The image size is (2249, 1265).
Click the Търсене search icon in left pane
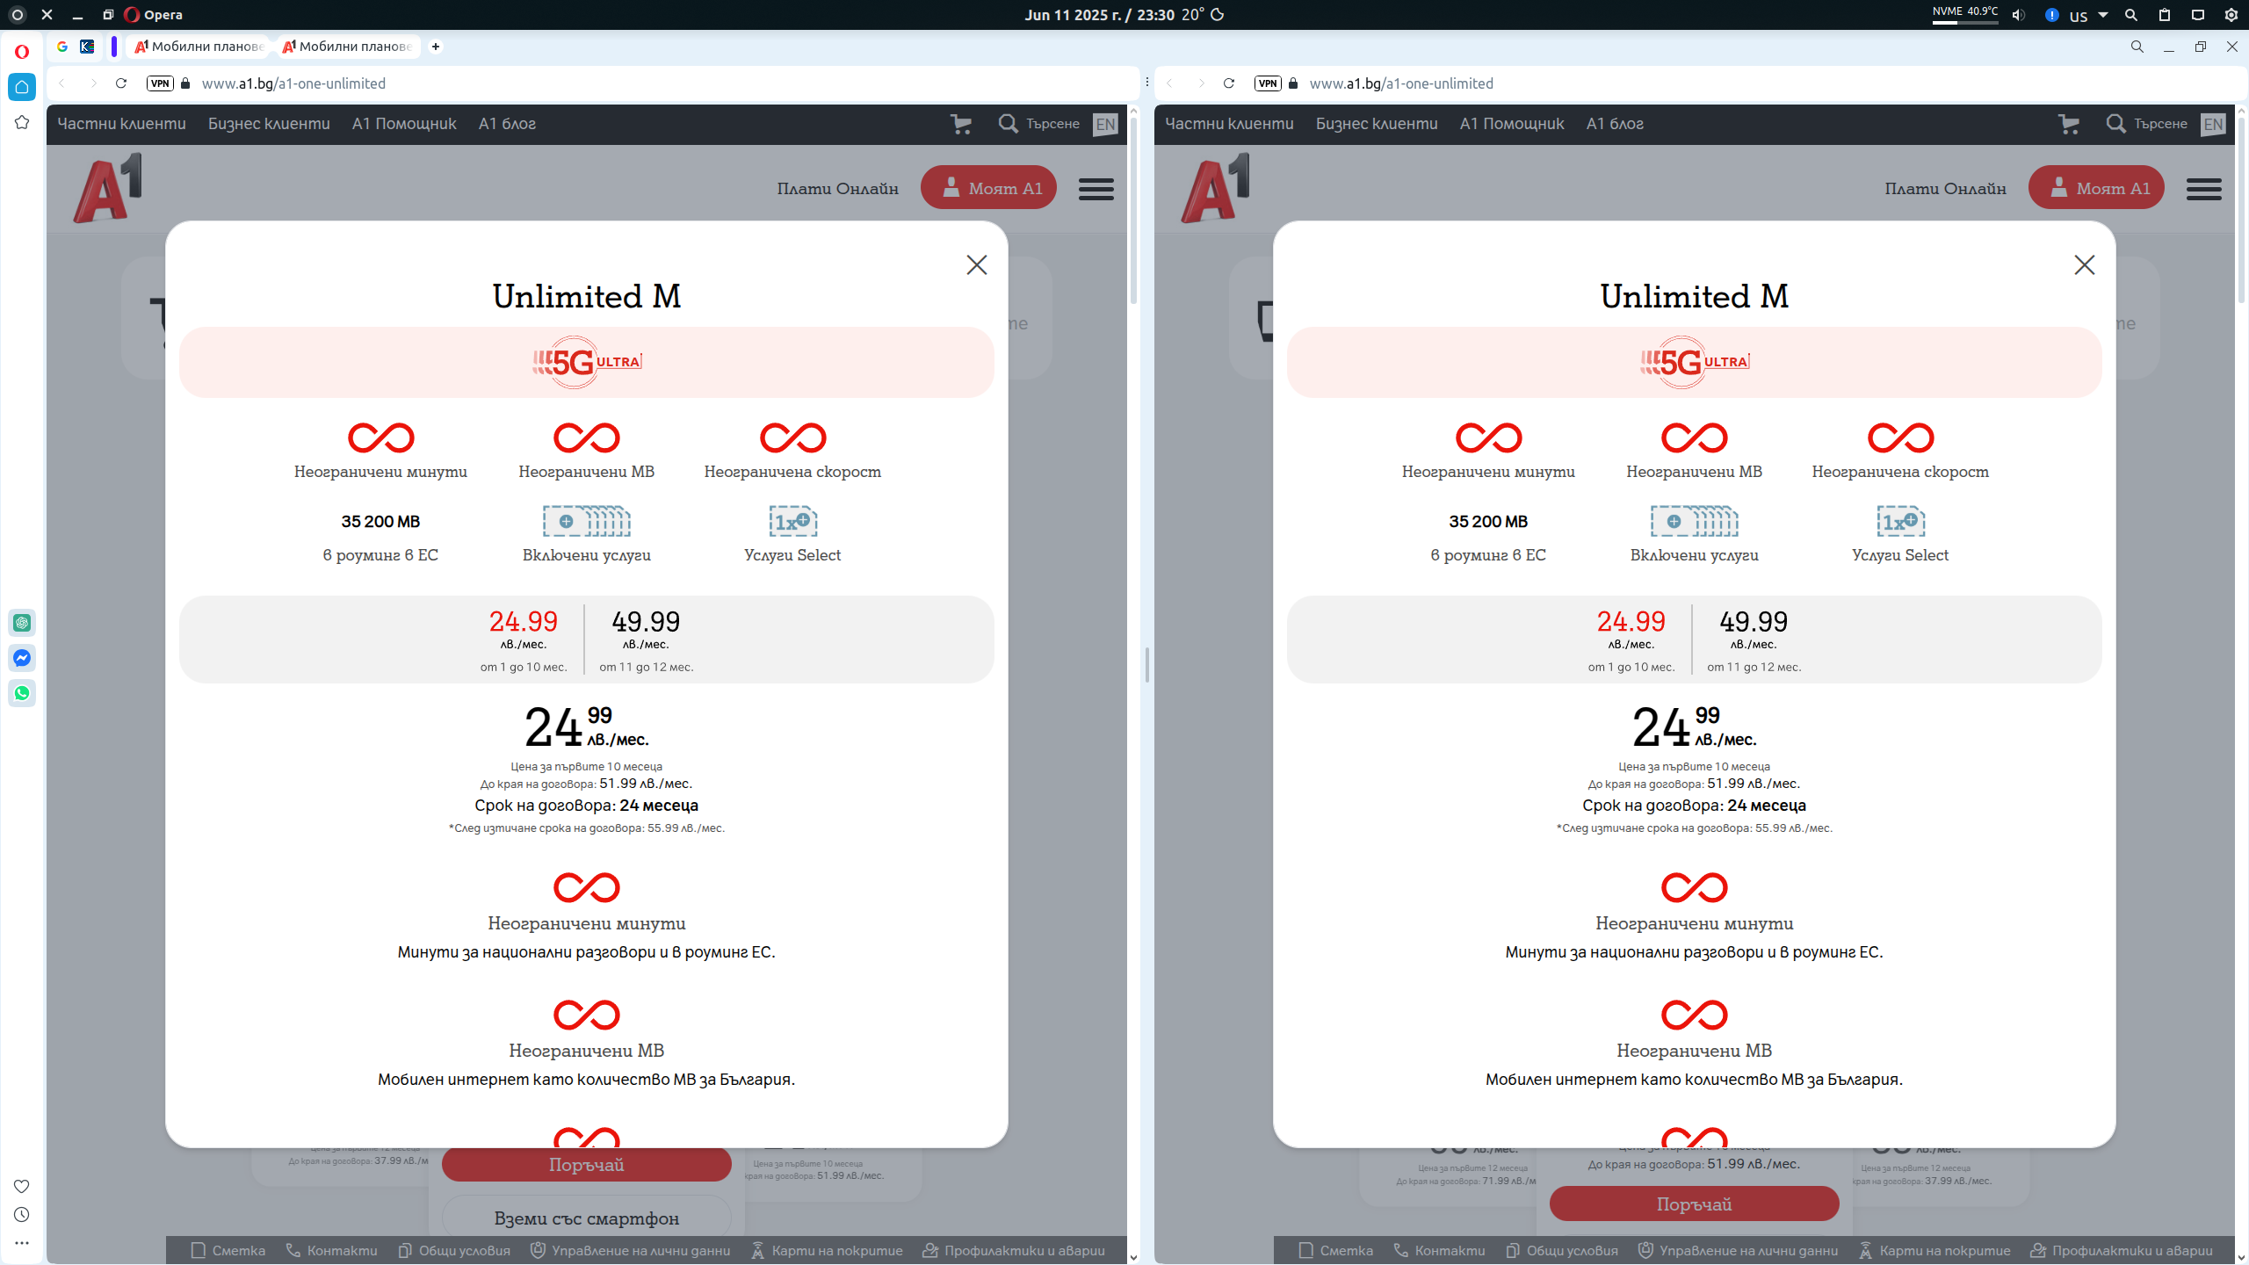1008,124
